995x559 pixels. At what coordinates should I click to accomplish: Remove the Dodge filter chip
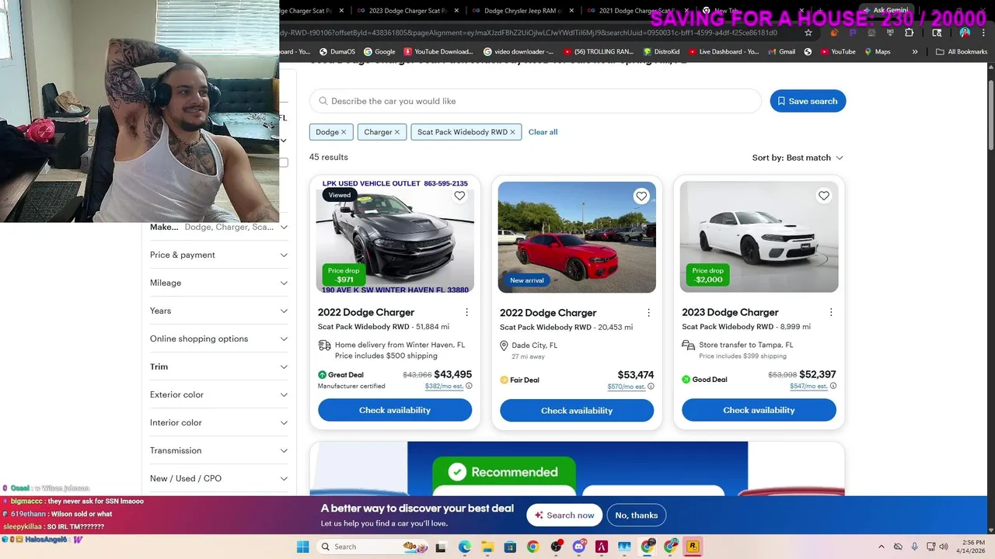point(344,132)
